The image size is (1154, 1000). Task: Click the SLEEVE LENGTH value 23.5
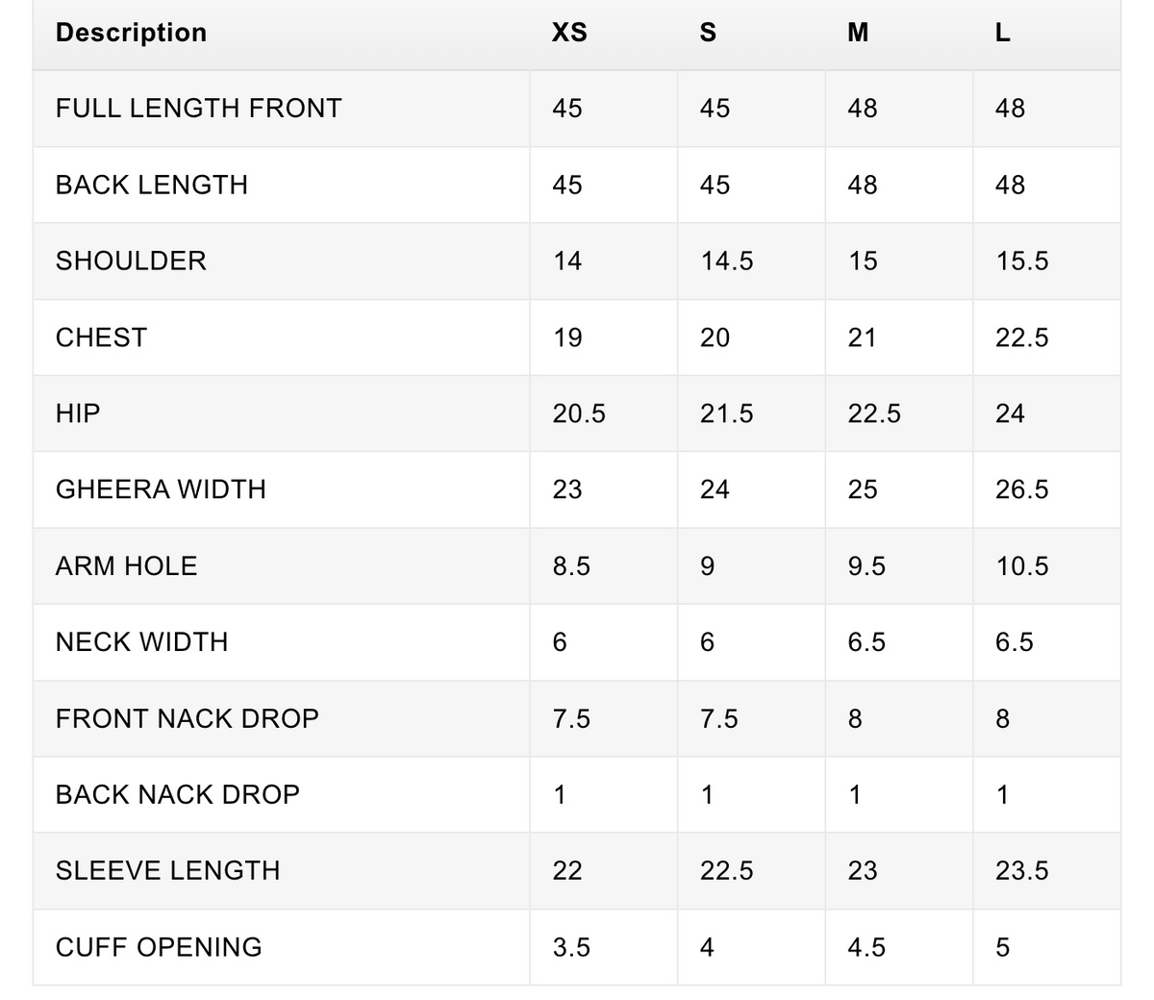(x=1021, y=870)
